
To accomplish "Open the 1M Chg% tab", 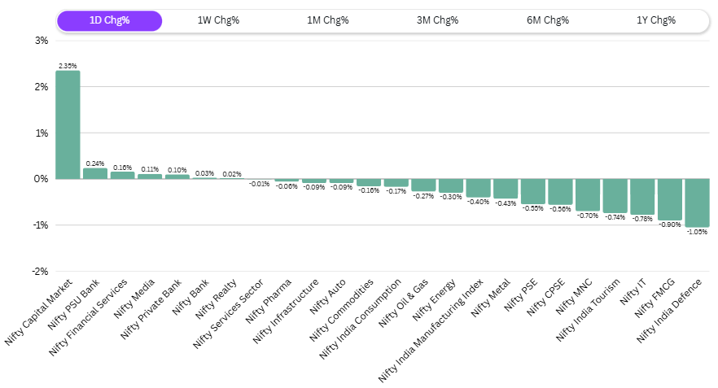I will coord(327,20).
